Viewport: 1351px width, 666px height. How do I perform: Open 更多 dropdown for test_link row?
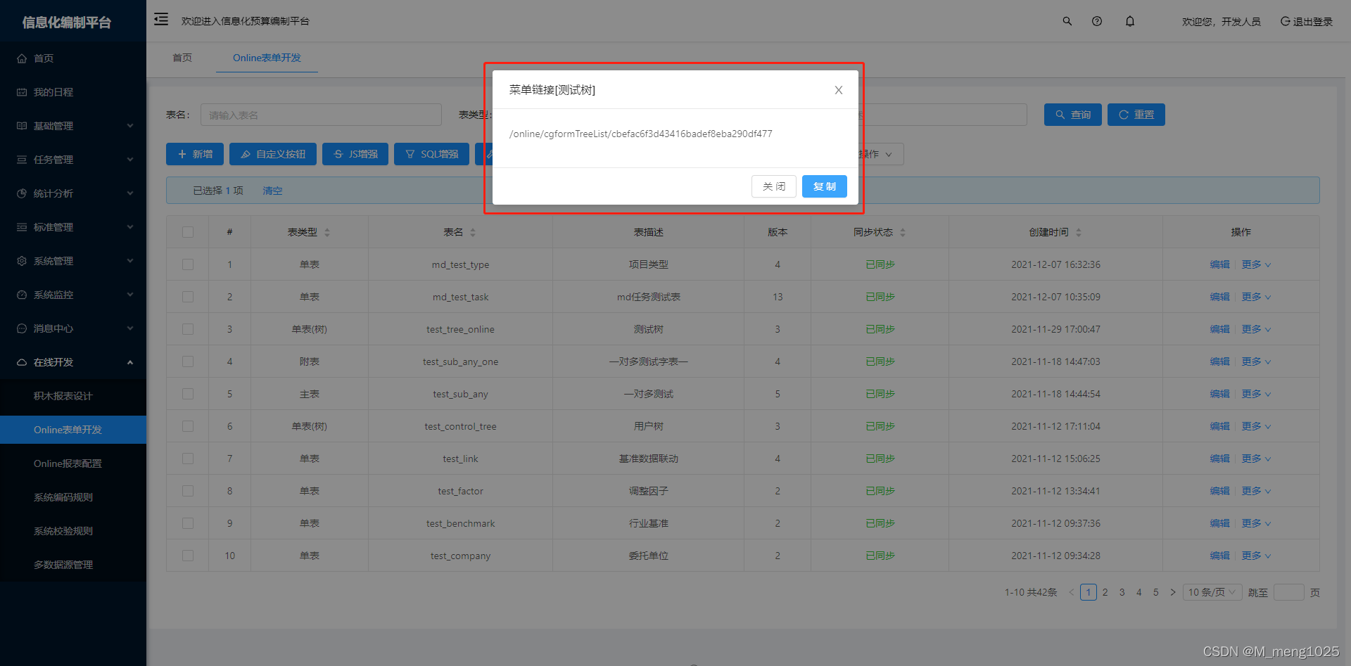1256,459
